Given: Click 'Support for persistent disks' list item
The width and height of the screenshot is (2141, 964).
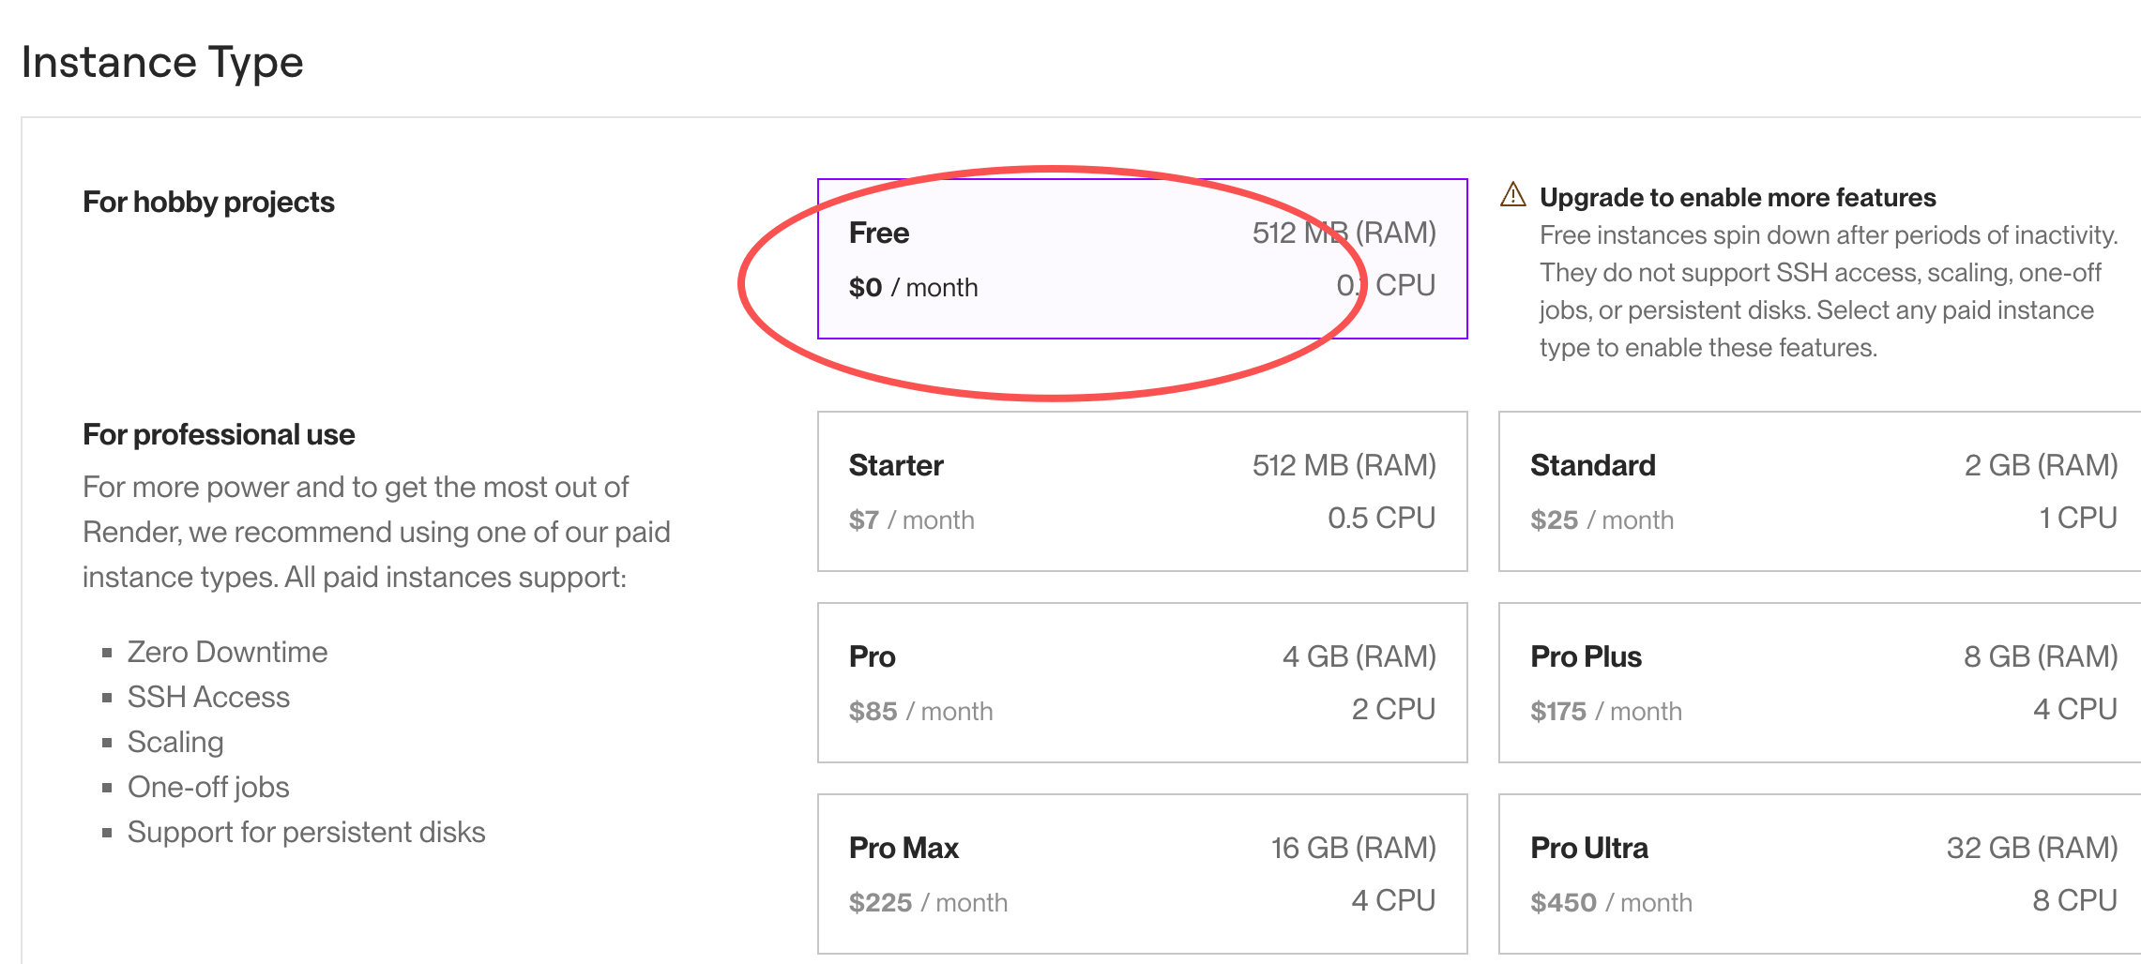Looking at the screenshot, I should point(306,833).
